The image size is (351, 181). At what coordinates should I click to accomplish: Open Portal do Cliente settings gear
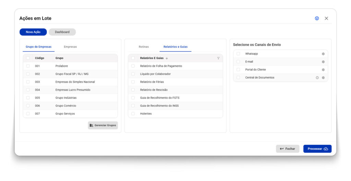tap(323, 70)
